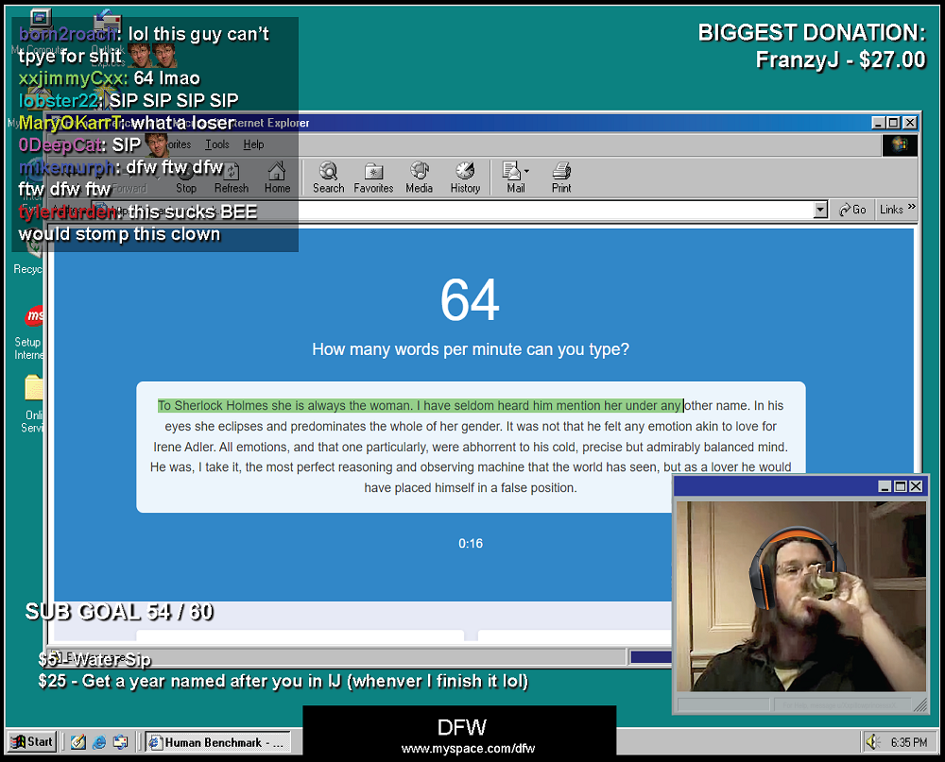Click the Start button
The height and width of the screenshot is (762, 945).
pos(32,741)
